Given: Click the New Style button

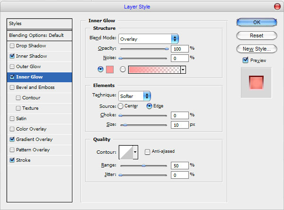Looking at the screenshot, I should (256, 49).
